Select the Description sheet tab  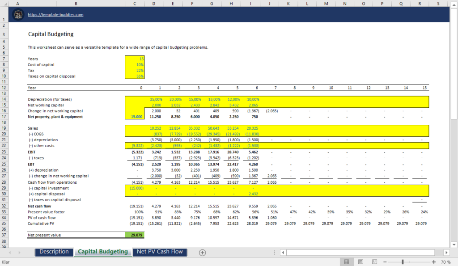coord(54,252)
